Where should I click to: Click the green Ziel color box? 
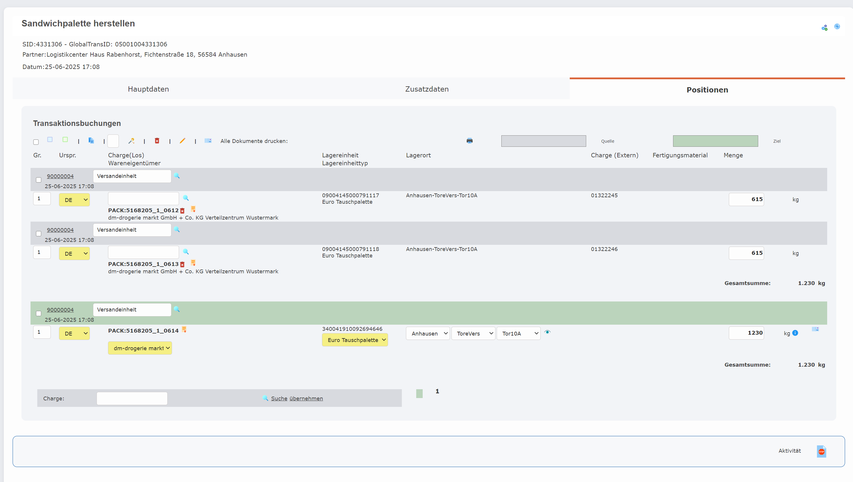pyautogui.click(x=715, y=141)
